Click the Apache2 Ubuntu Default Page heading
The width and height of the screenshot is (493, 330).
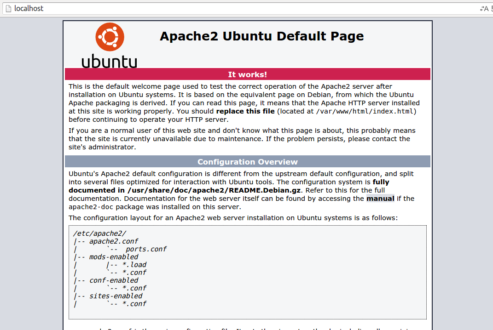(x=261, y=36)
